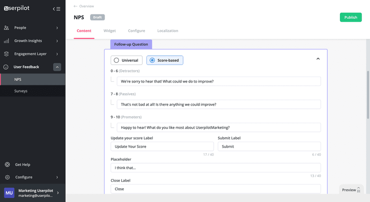
Task: Expand the People menu chevron
Action: [57, 28]
